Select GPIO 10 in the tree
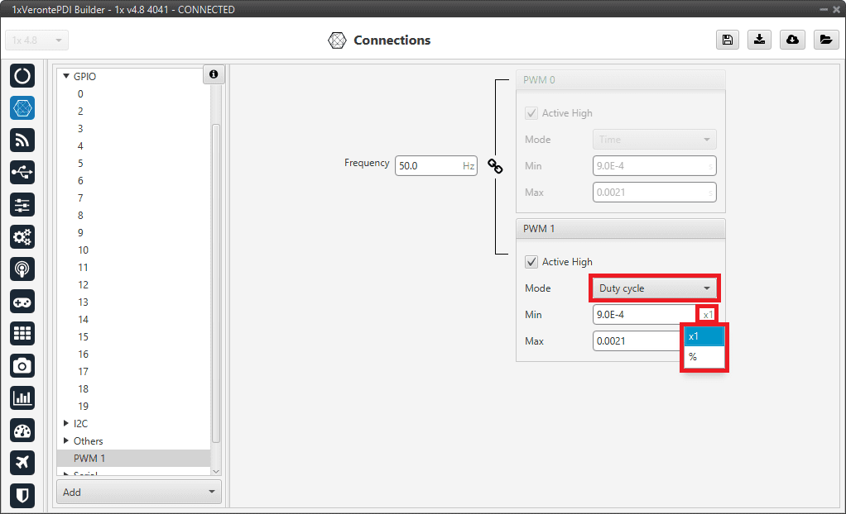This screenshot has height=514, width=846. tap(83, 250)
